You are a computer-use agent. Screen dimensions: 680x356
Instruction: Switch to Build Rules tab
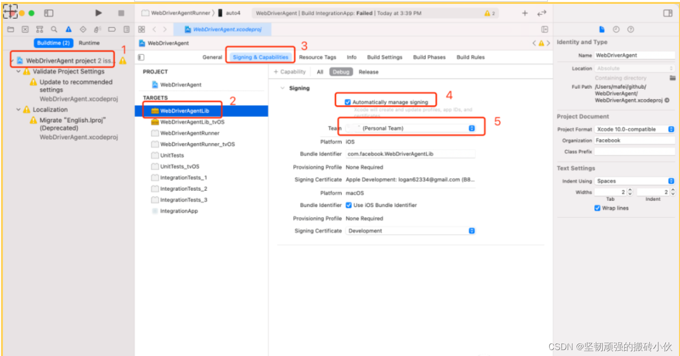[x=471, y=57]
